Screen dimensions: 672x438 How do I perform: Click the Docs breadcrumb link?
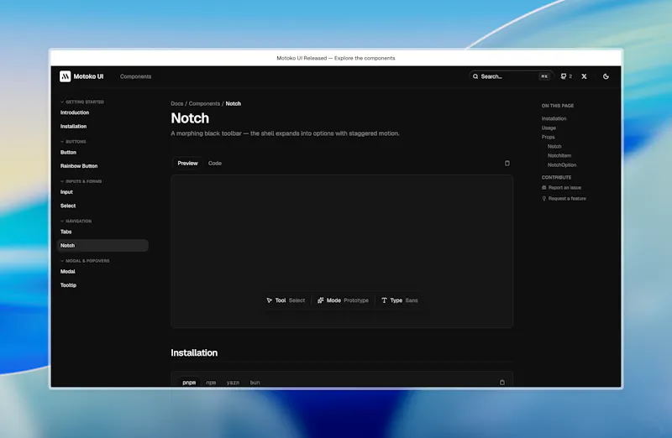click(x=177, y=103)
